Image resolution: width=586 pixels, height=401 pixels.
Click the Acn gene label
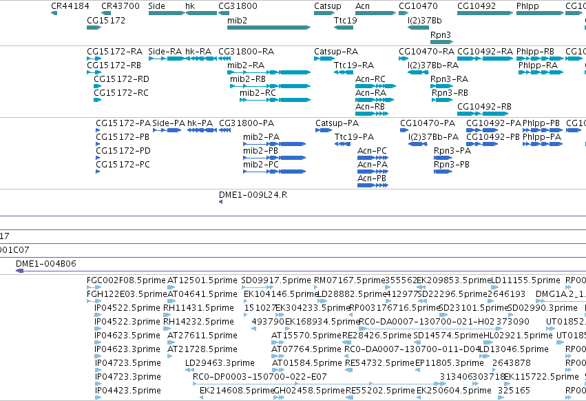362,6
